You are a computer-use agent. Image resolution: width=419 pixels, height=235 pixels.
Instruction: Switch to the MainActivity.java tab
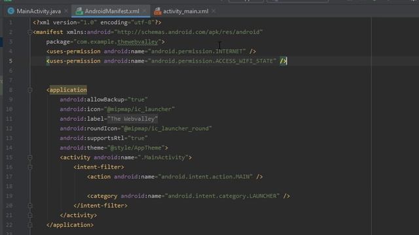[x=39, y=11]
